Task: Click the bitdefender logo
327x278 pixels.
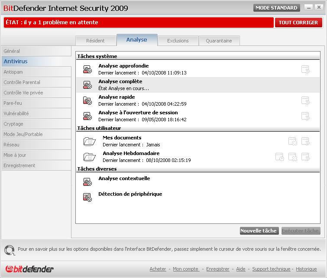Action: click(x=29, y=269)
